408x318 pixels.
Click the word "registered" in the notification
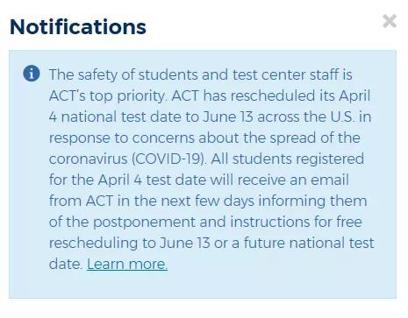coord(330,159)
